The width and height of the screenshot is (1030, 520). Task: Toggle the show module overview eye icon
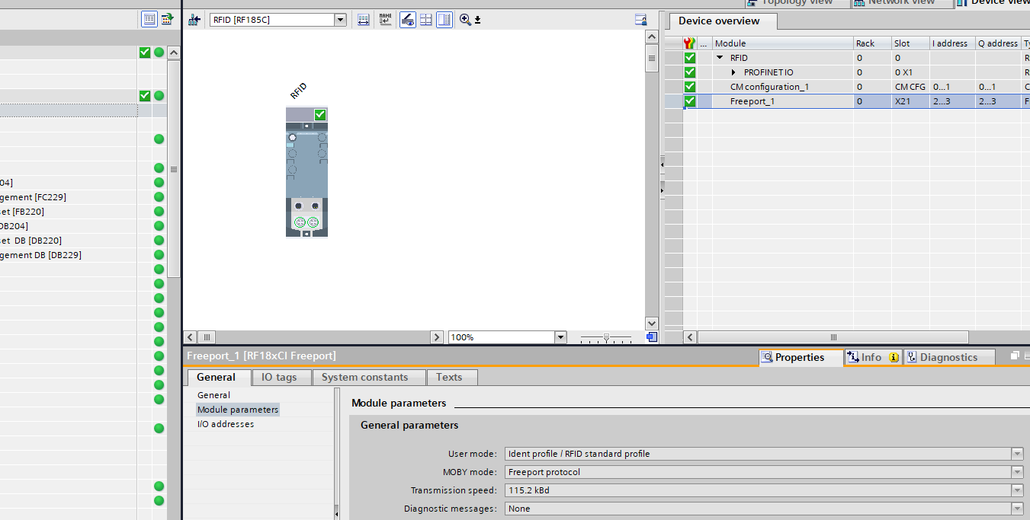pyautogui.click(x=408, y=20)
